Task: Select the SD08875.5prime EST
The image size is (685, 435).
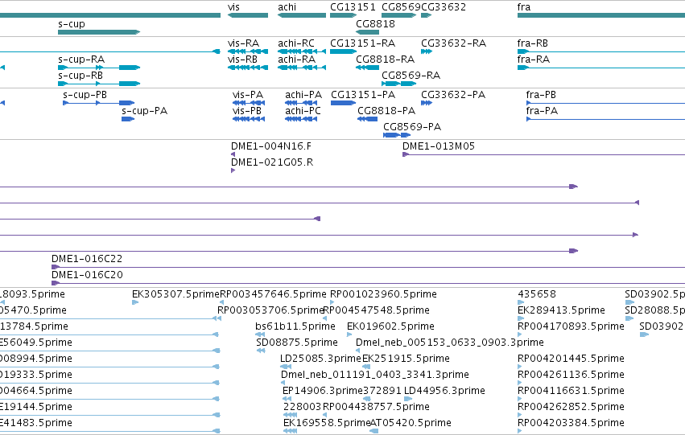Action: [x=261, y=351]
